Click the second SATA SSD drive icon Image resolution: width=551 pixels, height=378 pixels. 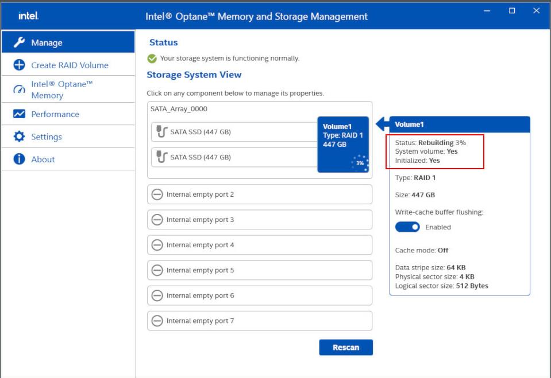(x=161, y=157)
